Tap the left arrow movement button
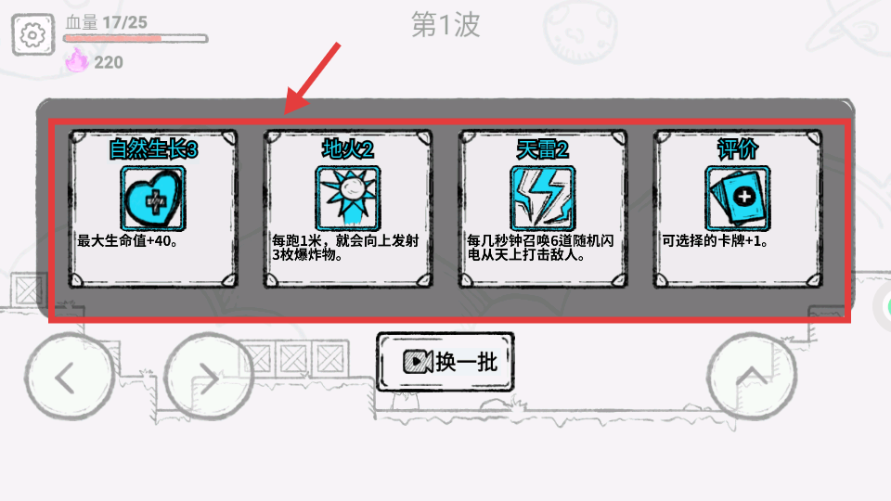 [70, 378]
